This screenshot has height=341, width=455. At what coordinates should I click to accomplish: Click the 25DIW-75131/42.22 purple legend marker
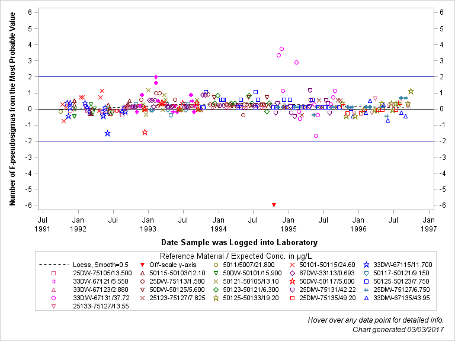pos(293,289)
